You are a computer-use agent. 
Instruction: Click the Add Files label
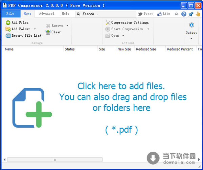click(x=20, y=22)
